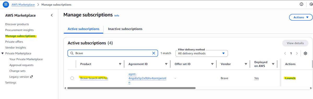Open Brave Search API Pro product link
Viewport: 313px width, 99px height.
94,78
